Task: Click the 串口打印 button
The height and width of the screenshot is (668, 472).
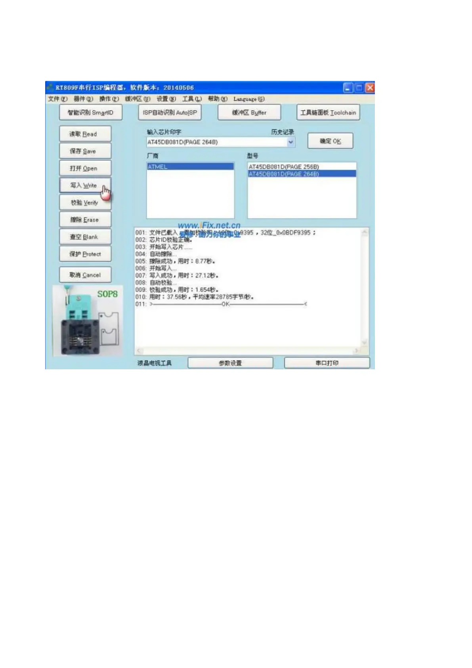Action: 327,363
